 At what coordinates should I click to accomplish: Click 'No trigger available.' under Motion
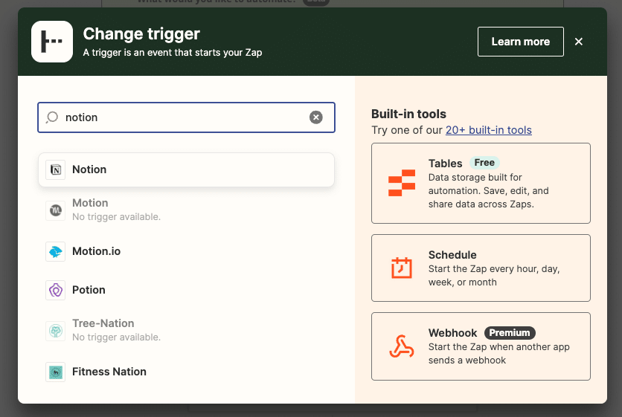coord(116,217)
